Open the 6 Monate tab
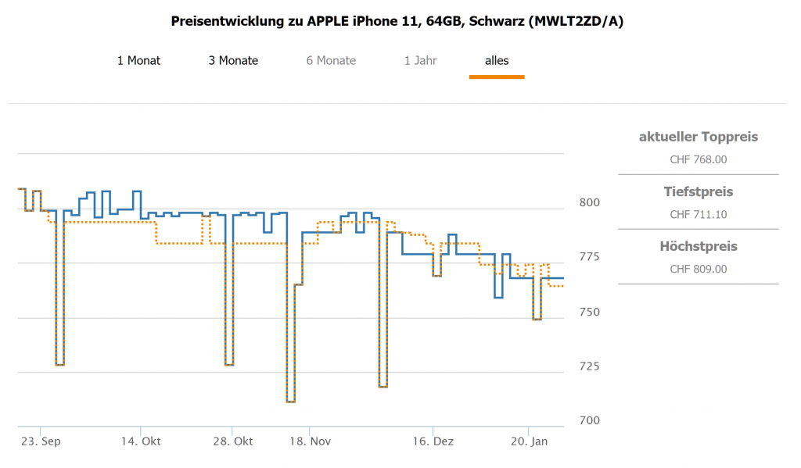The image size is (801, 468). (x=331, y=60)
